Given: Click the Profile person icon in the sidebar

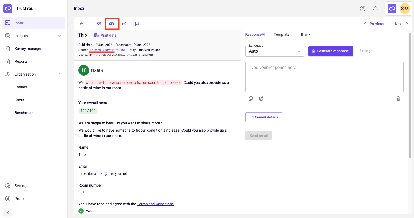Looking at the screenshot, I should [8, 199].
